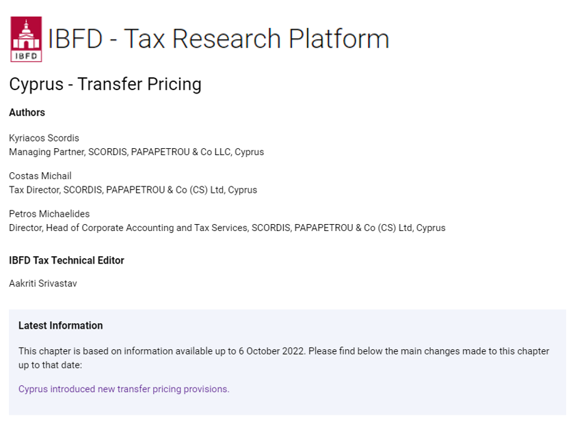Click the Managing Partner affiliation line

[x=136, y=152]
